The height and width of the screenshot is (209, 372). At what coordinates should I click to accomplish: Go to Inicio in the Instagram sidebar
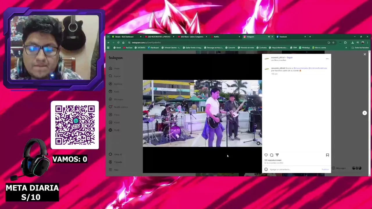(x=114, y=69)
